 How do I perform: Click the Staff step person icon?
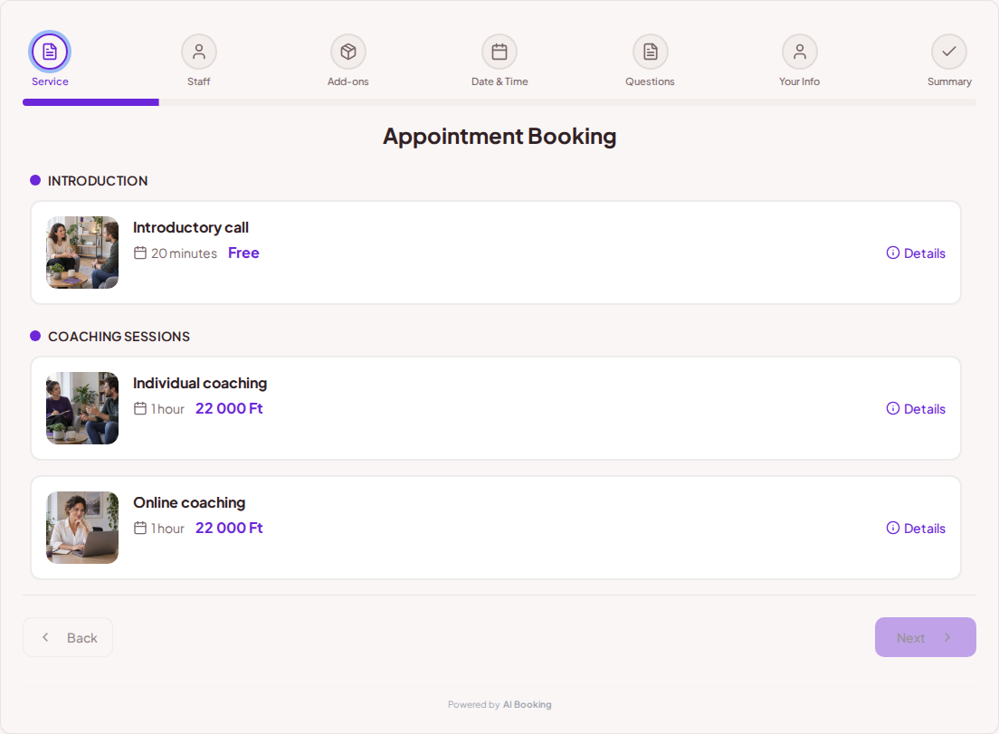199,52
